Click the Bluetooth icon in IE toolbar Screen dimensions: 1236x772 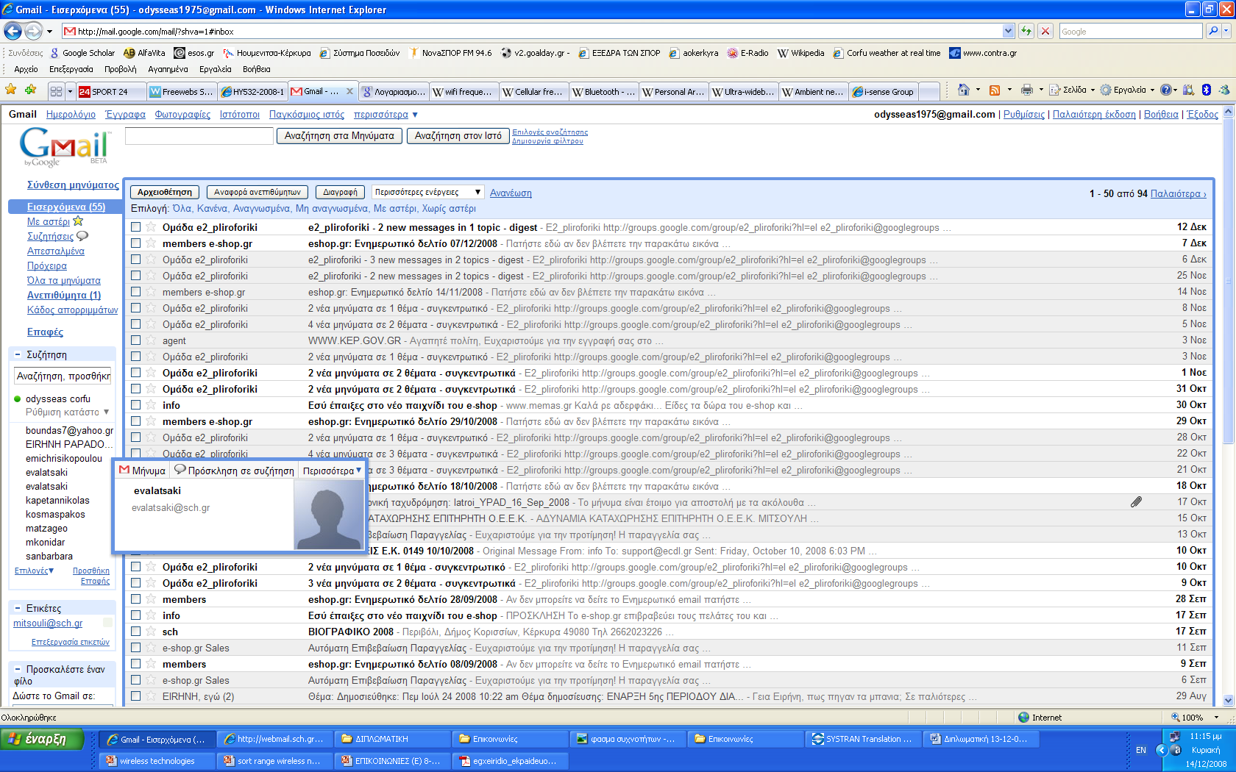tap(1206, 90)
